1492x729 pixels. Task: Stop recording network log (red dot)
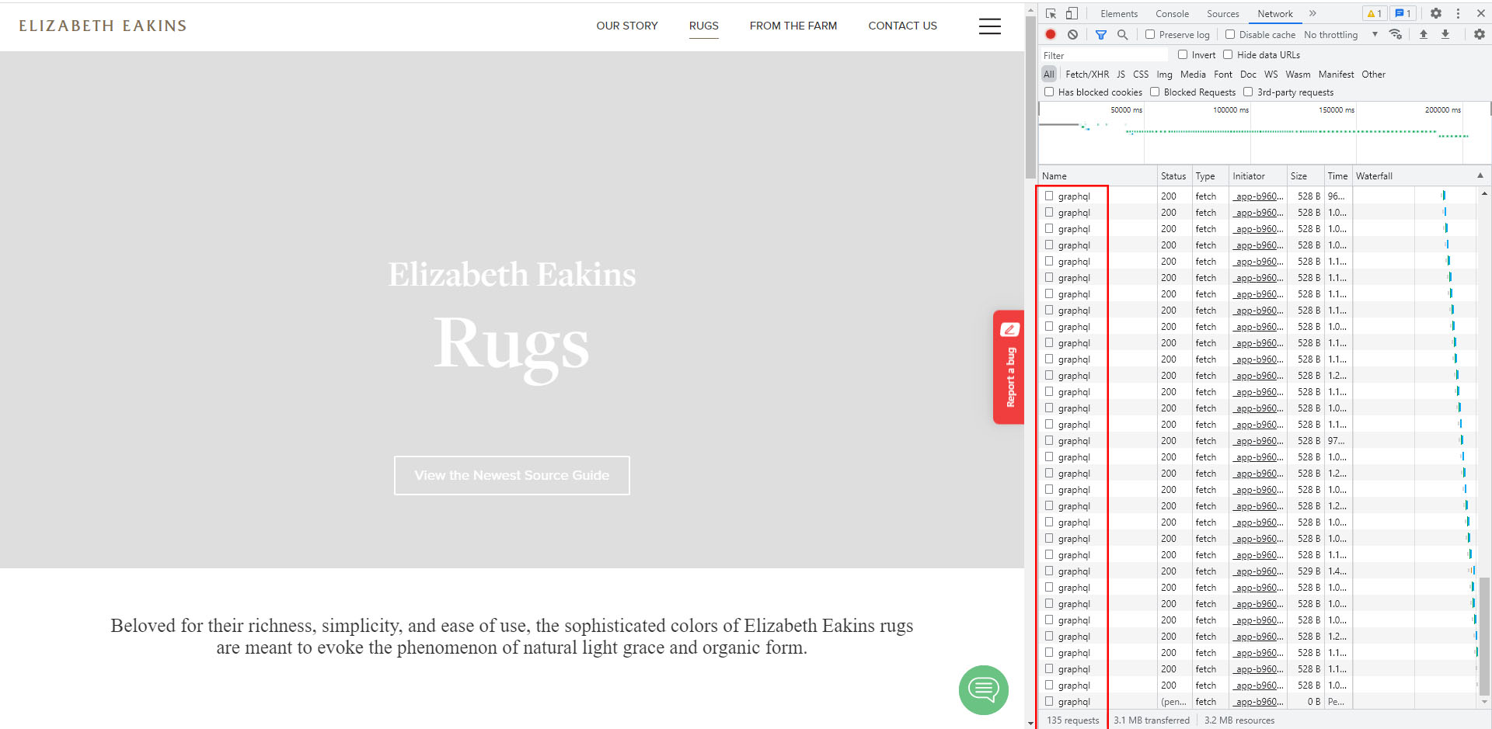pyautogui.click(x=1051, y=34)
